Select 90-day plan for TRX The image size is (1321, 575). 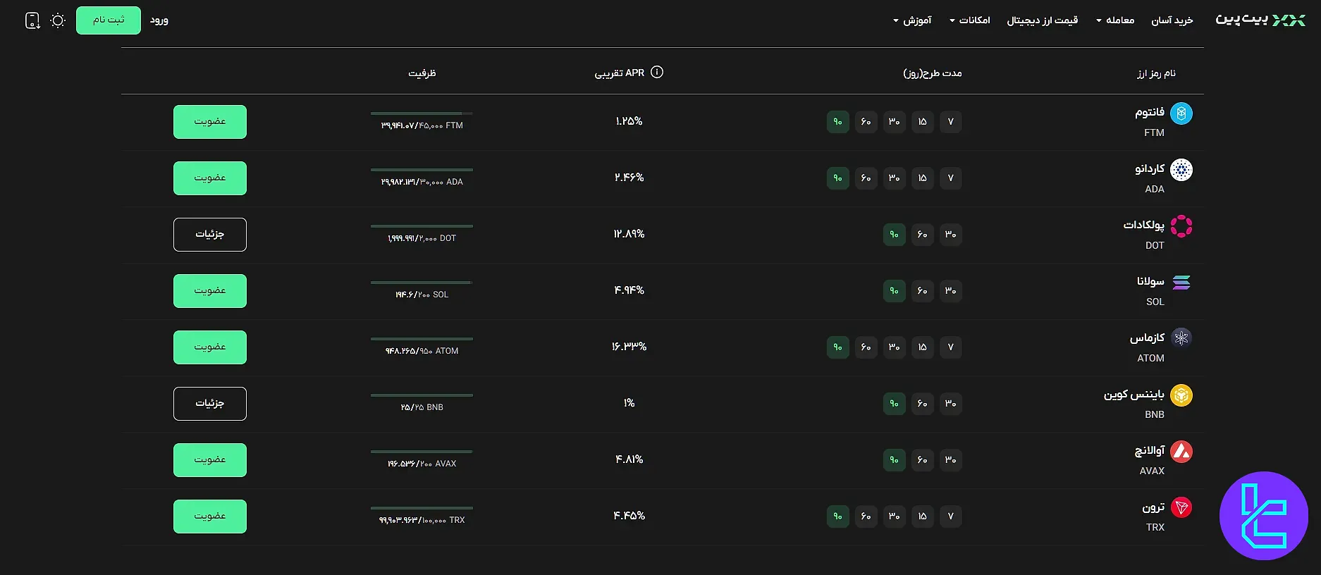coord(838,517)
